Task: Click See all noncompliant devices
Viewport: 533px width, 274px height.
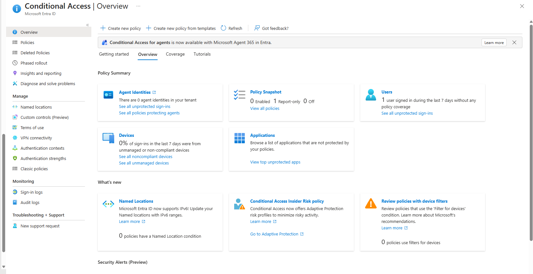Action: (x=146, y=156)
